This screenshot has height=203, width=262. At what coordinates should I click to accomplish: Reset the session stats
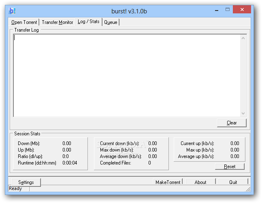[x=230, y=167]
